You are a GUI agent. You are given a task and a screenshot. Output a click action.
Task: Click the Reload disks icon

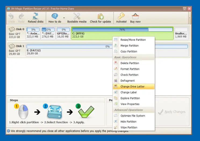tap(35, 16)
